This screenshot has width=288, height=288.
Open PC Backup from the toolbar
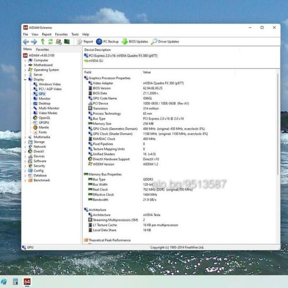(x=107, y=41)
